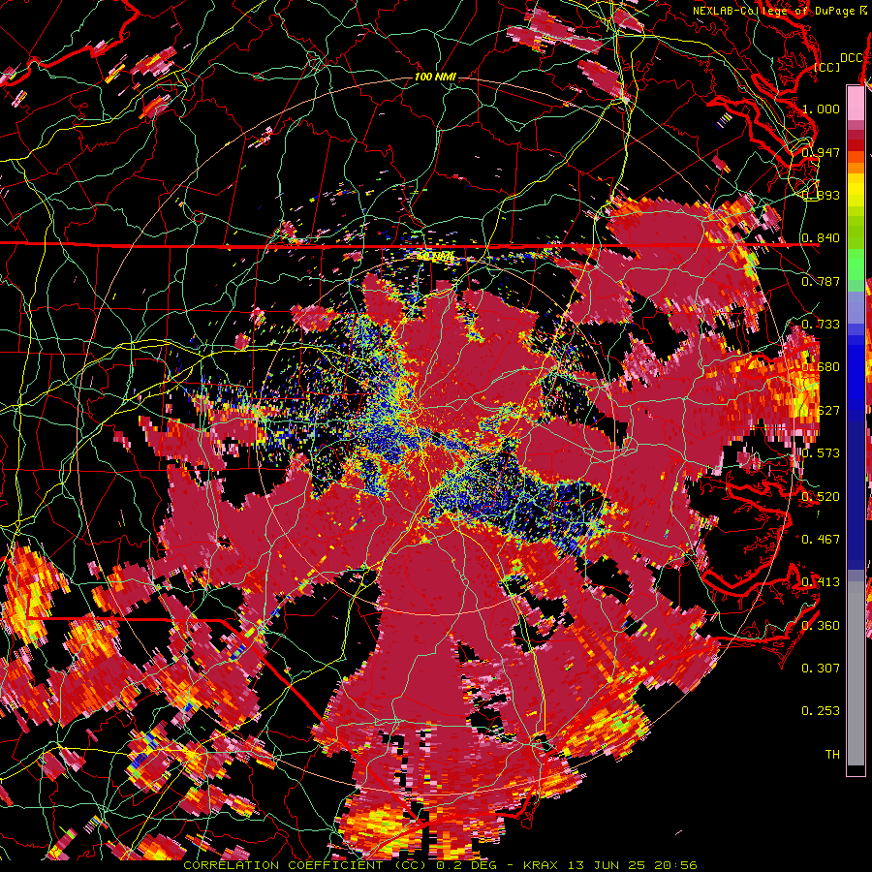
Task: Click the 0.467 color scale value
Action: tap(821, 539)
